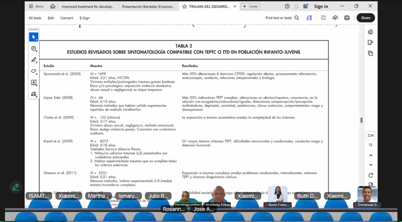Open the bookmarks panel icon

(370, 42)
